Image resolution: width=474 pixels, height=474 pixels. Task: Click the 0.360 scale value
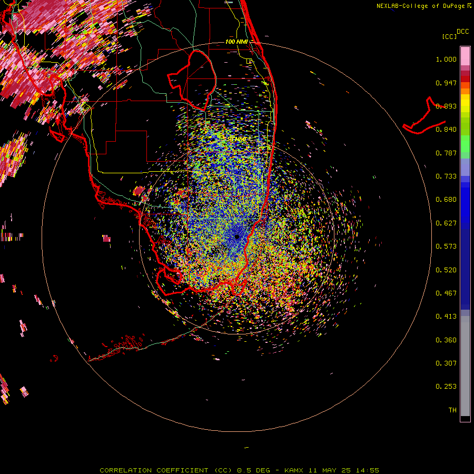click(x=446, y=340)
